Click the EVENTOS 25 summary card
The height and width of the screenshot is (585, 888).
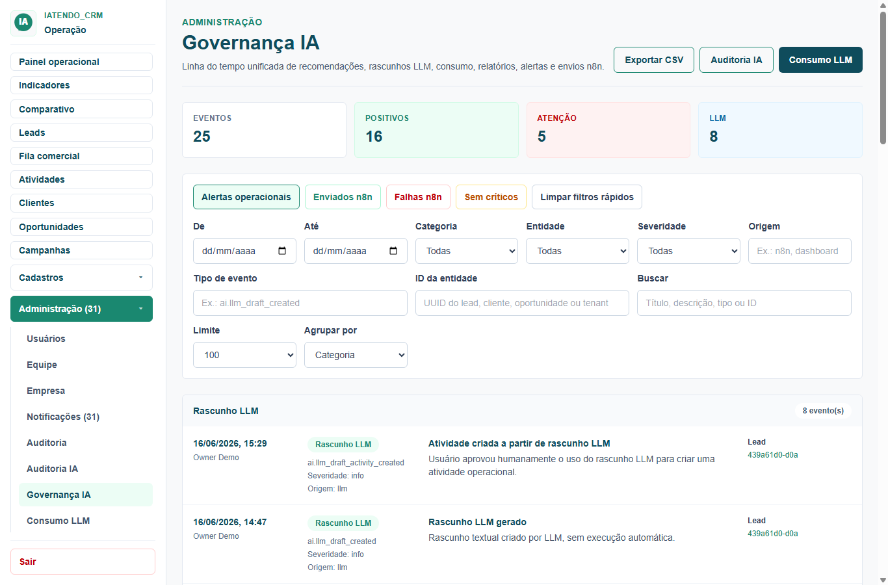[x=264, y=130]
